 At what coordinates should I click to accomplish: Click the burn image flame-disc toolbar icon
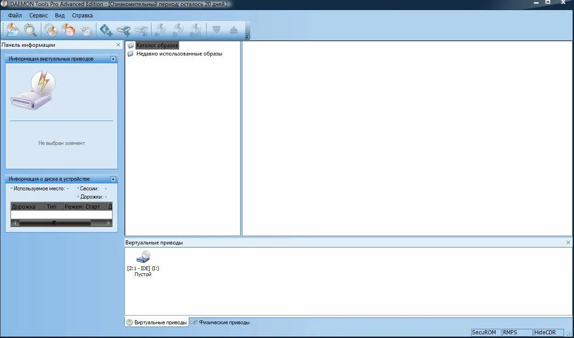coord(68,30)
